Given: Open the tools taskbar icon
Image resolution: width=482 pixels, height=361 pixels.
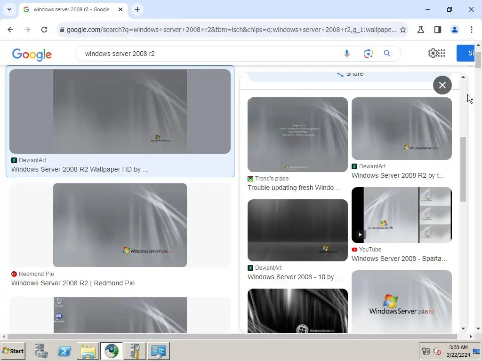Looking at the screenshot, I should [135, 351].
